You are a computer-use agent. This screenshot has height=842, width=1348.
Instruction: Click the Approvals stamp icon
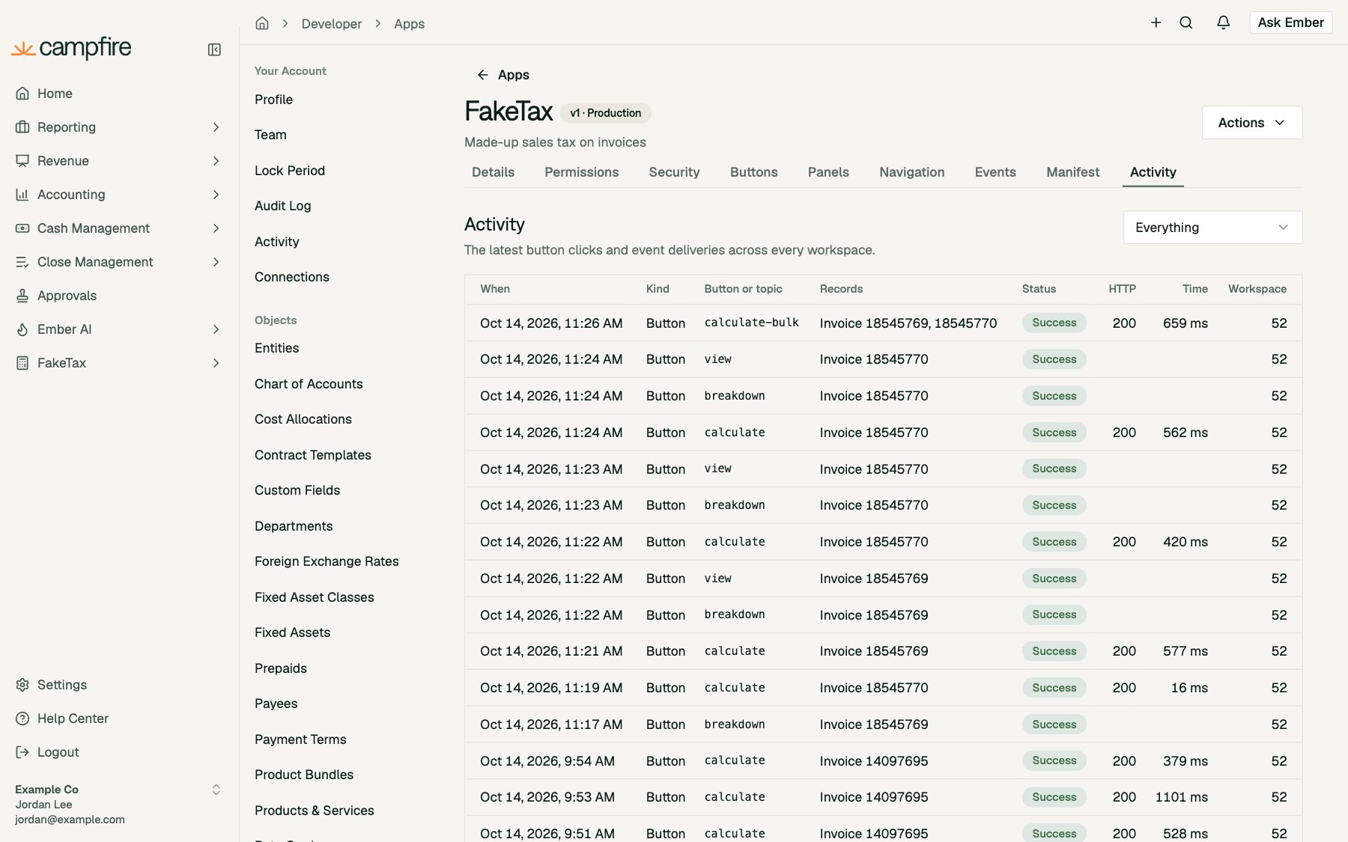22,296
